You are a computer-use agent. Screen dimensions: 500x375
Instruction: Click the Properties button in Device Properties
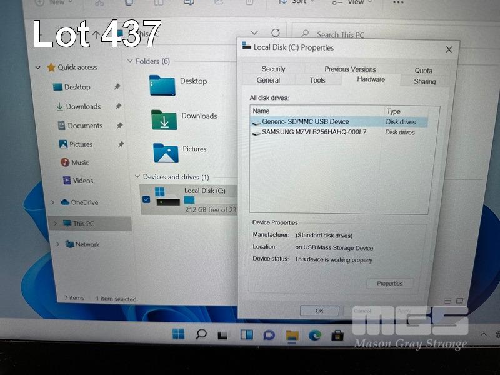pyautogui.click(x=389, y=284)
